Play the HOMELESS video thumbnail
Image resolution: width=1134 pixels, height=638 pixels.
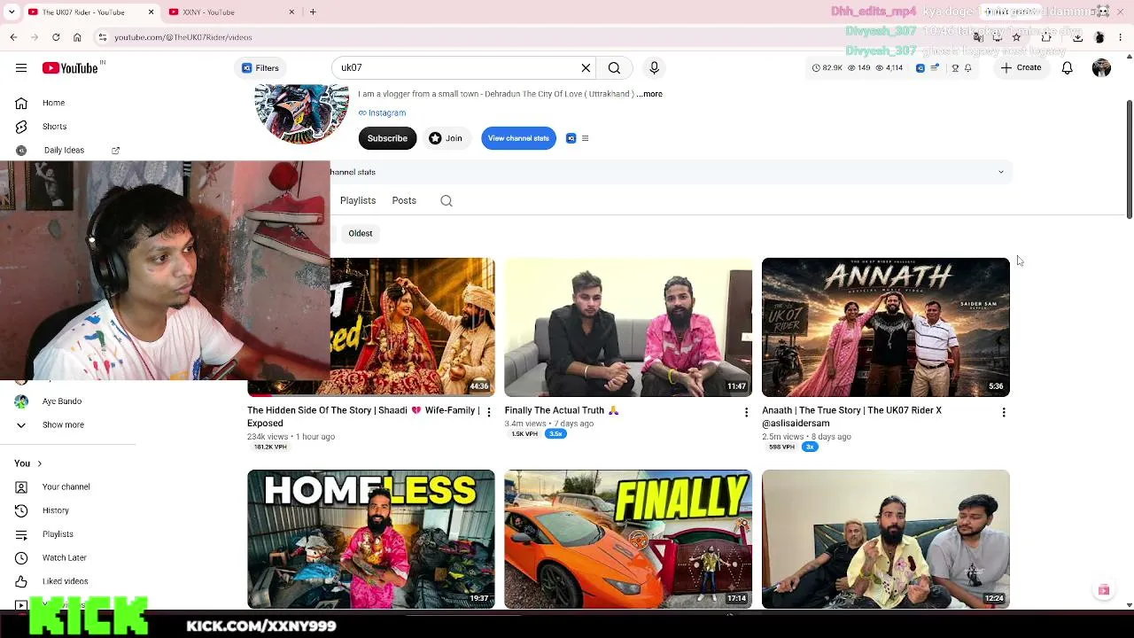click(x=371, y=539)
